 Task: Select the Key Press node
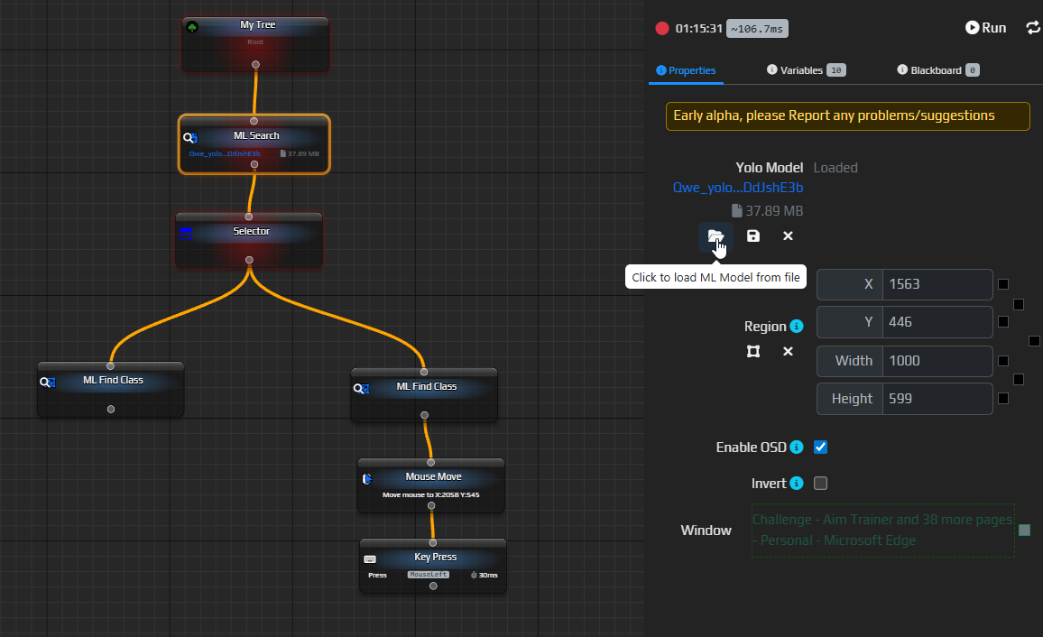(433, 566)
